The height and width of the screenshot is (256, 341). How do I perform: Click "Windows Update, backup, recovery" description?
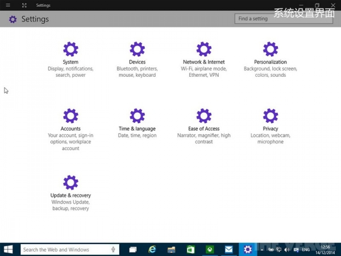click(x=70, y=205)
